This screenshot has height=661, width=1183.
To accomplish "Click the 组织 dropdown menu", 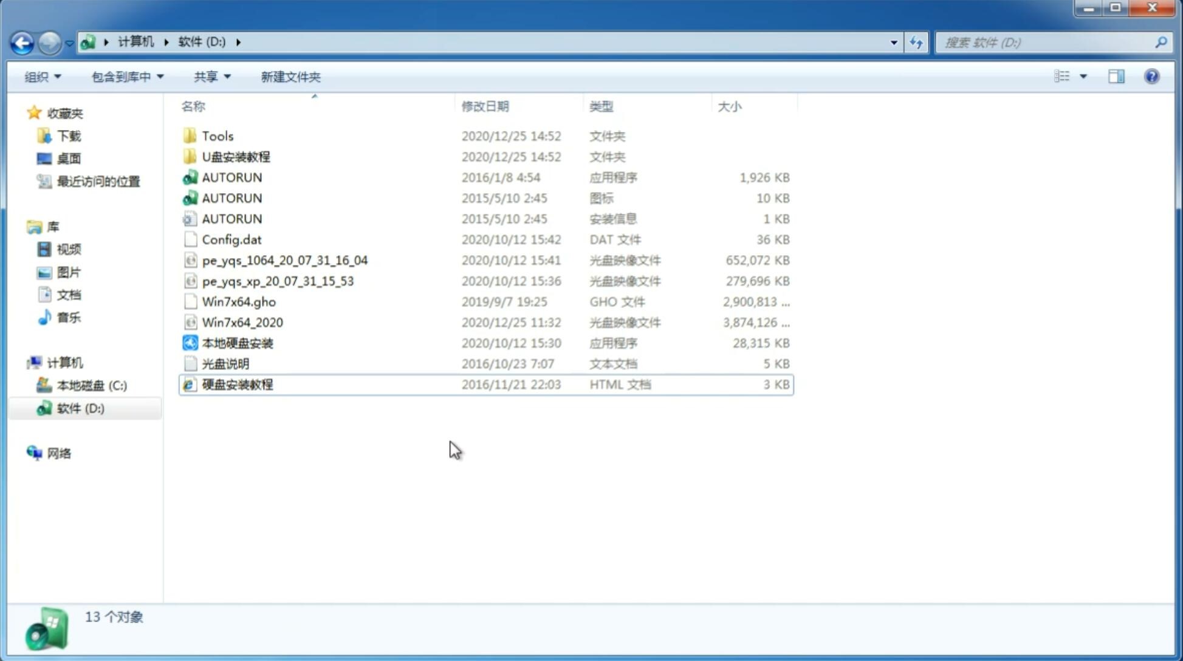I will click(x=43, y=75).
